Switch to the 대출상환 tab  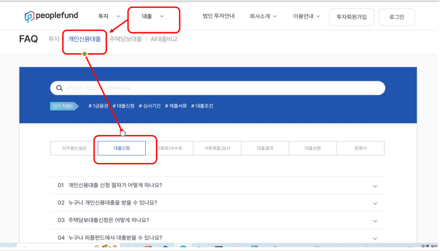point(313,148)
